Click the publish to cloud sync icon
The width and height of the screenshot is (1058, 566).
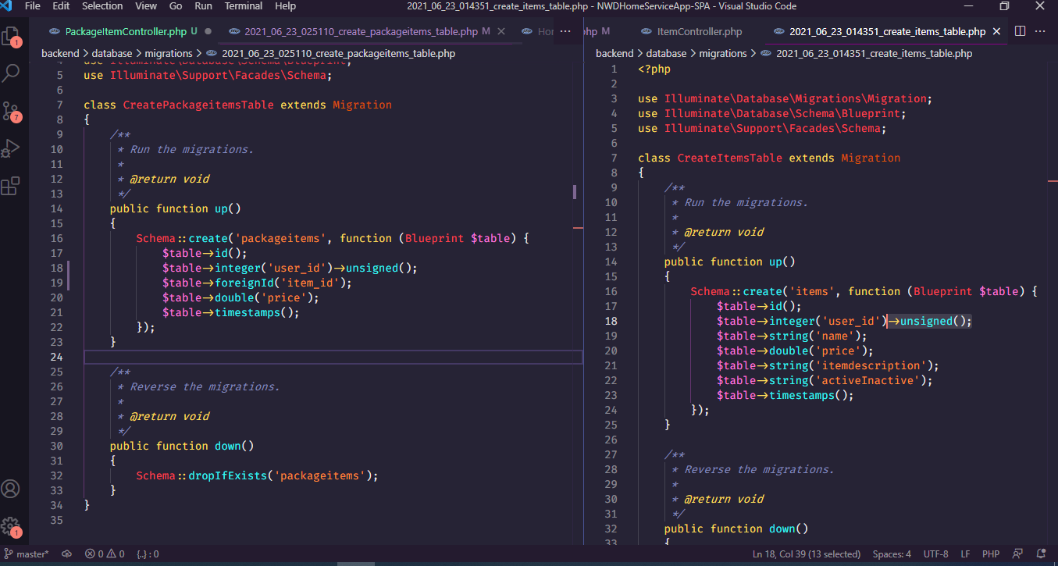[x=66, y=554]
